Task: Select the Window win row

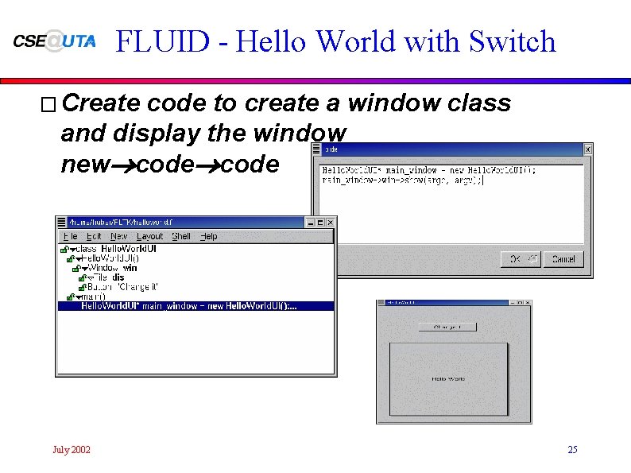Action: pos(196,268)
